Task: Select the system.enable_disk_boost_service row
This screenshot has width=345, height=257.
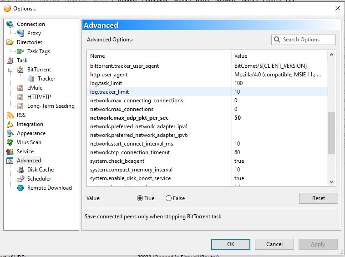Action: [x=207, y=178]
